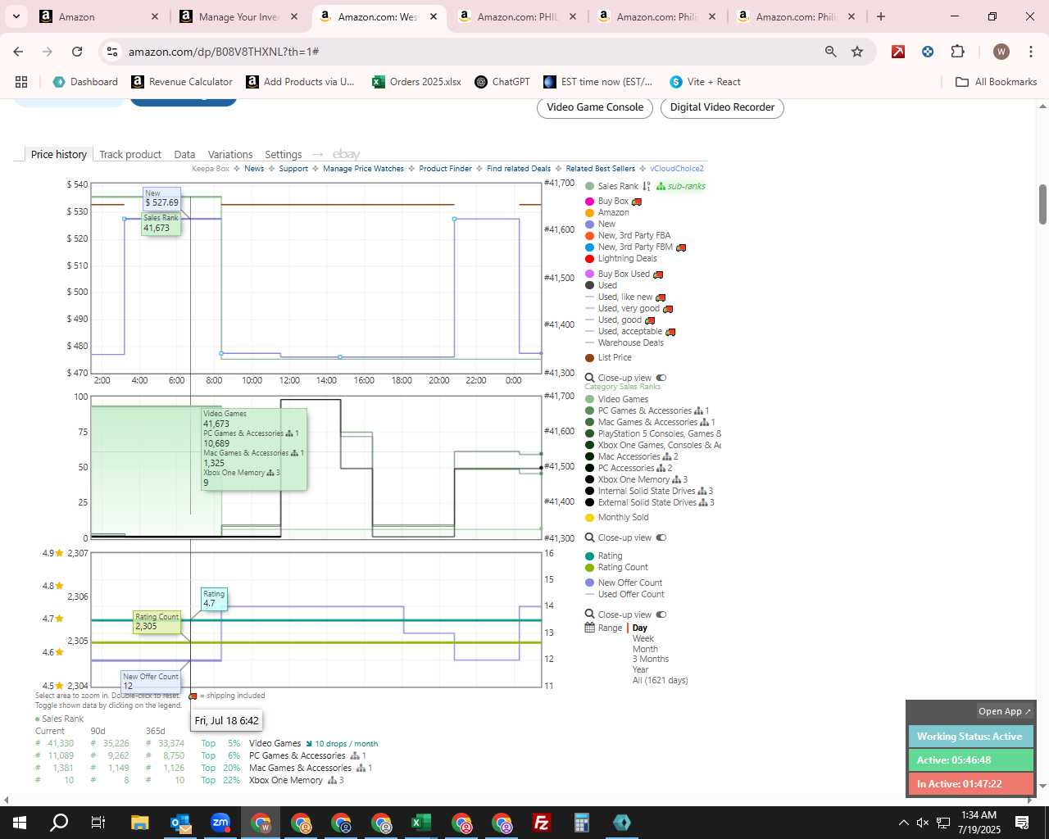Open the Chrome profile avatar
The image size is (1049, 839).
(1001, 52)
